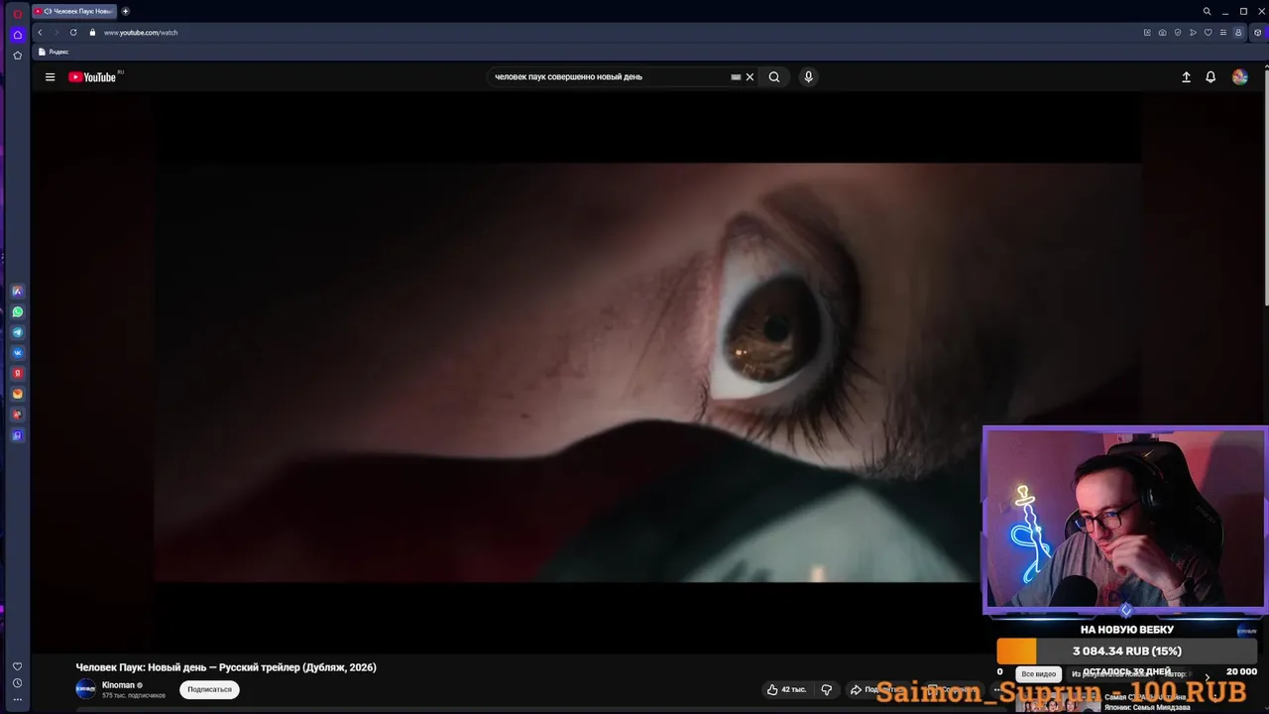Open YouTube notifications bell
Screen dimensions: 1269x714
[1211, 77]
